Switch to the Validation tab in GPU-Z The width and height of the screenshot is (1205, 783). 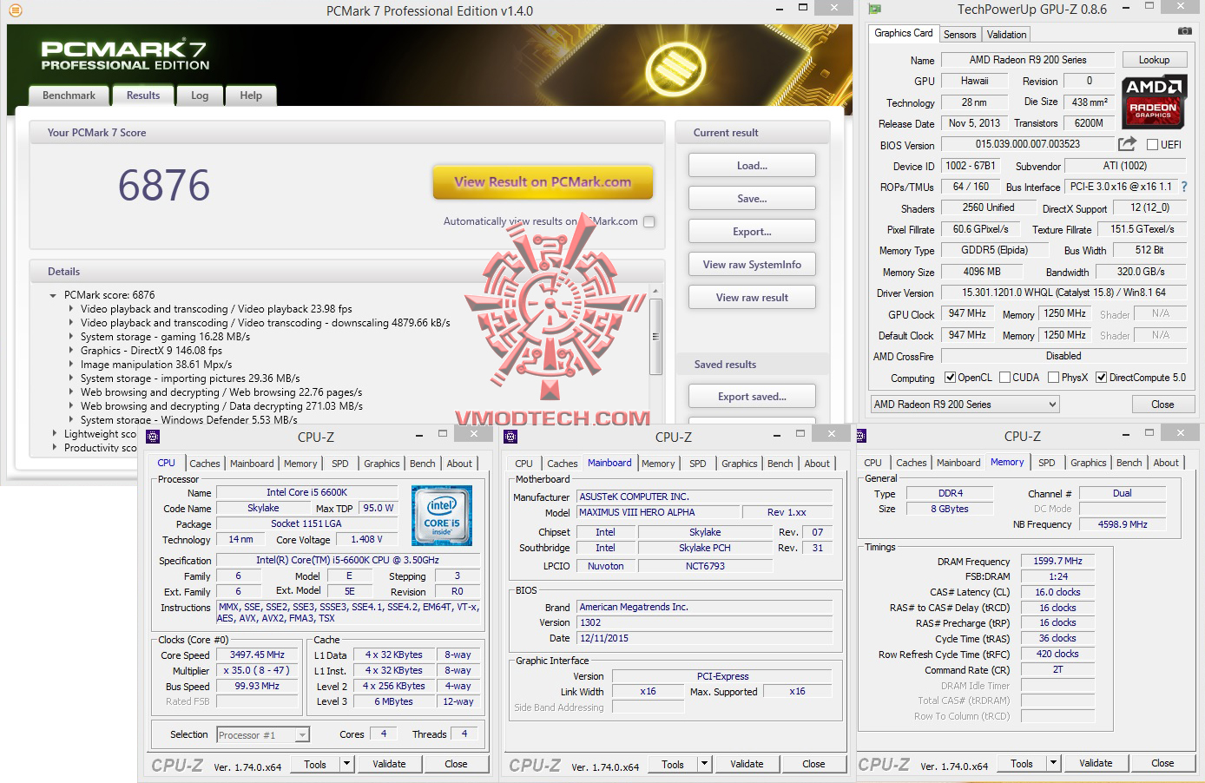click(1006, 35)
